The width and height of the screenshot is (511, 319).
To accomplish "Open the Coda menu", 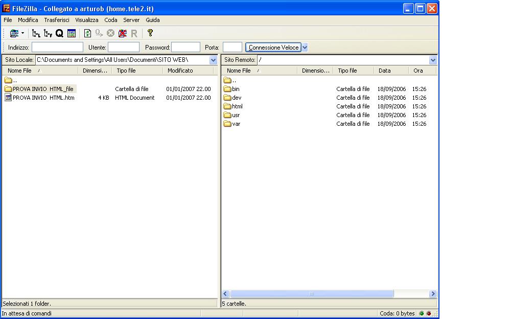I will click(x=111, y=20).
